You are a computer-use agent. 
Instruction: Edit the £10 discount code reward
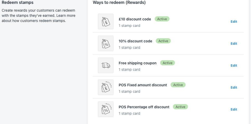234,21
